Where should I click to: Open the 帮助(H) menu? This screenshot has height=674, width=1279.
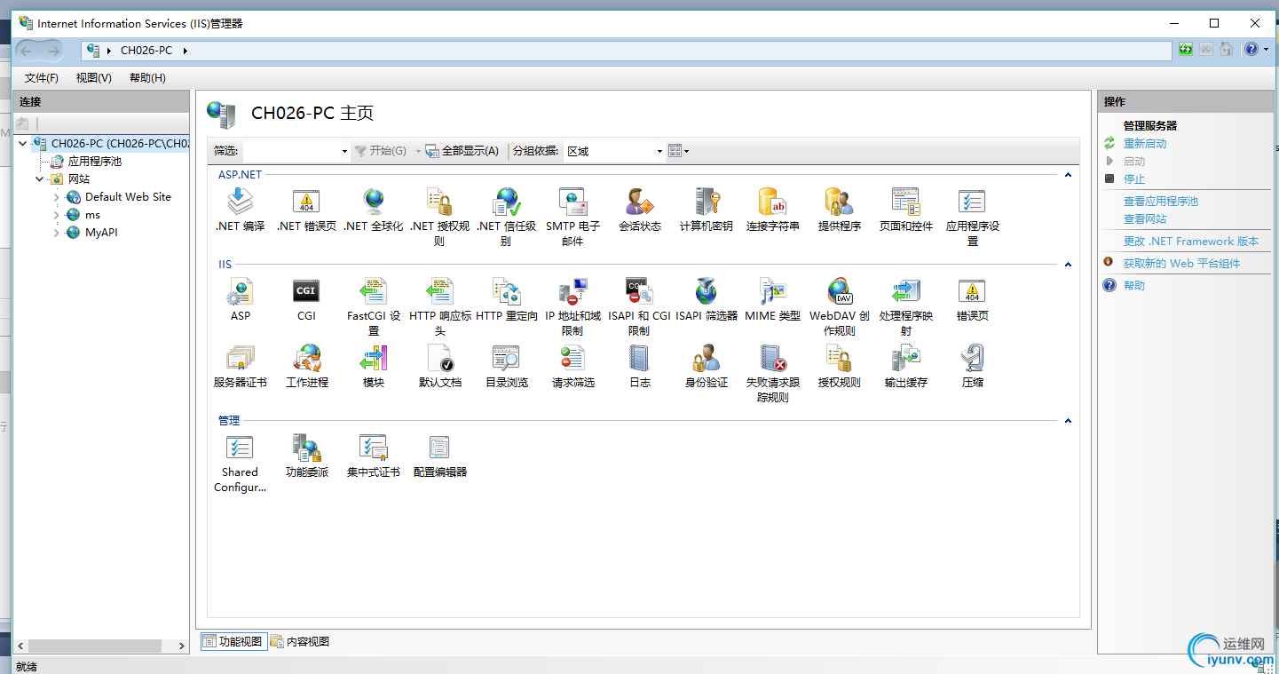(147, 78)
